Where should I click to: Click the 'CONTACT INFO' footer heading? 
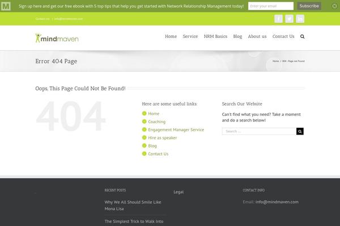pos(253,190)
